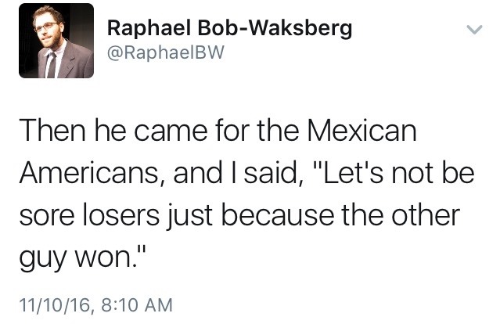This screenshot has width=500, height=324.
Task: Select the bold author name above the handle
Action: click(228, 29)
